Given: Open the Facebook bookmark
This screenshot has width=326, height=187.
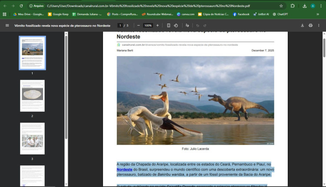Looking at the screenshot, I should click(241, 14).
